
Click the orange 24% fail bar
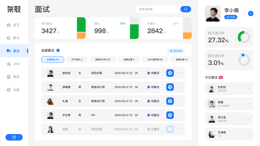coord(187,36)
